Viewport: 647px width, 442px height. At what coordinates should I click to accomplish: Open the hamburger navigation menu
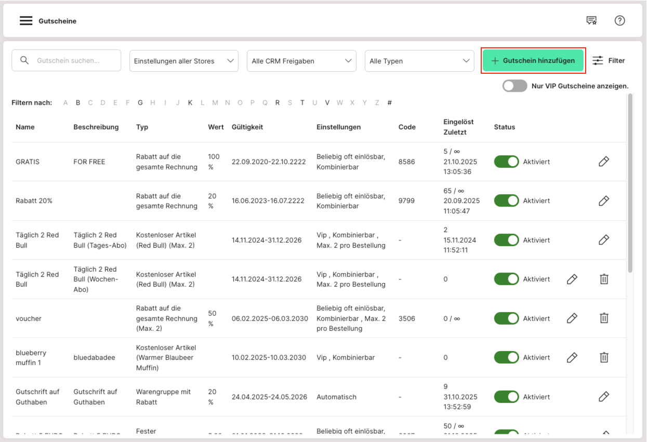coord(26,21)
